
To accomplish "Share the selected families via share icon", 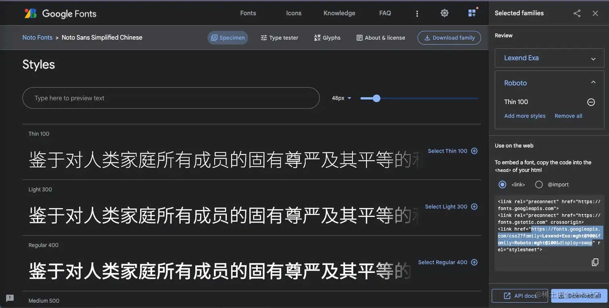I will tap(577, 13).
